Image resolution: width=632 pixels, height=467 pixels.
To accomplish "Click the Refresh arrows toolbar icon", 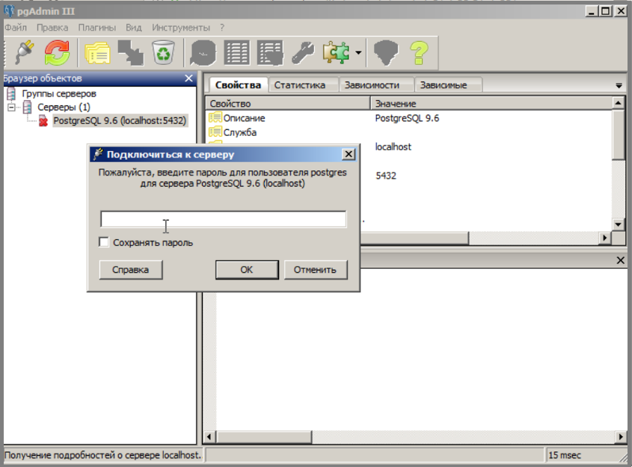I will [x=57, y=53].
